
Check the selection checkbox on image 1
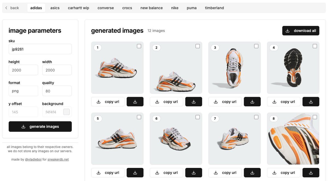pos(139,46)
